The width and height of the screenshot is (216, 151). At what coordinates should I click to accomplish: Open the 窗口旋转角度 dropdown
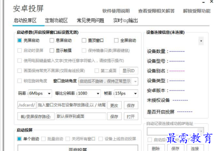point(108,81)
